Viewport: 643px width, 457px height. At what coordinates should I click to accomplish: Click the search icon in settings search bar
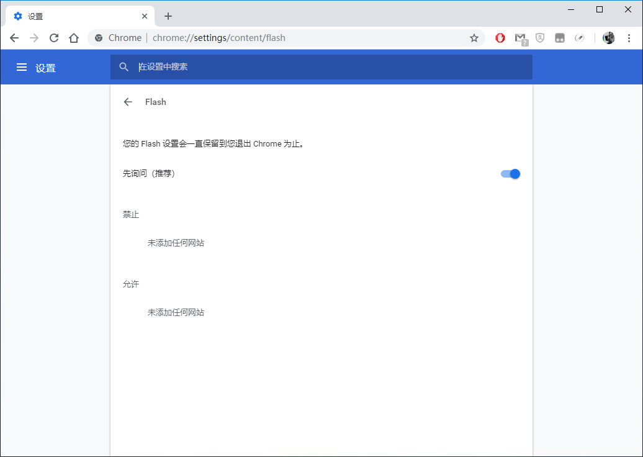click(x=124, y=66)
